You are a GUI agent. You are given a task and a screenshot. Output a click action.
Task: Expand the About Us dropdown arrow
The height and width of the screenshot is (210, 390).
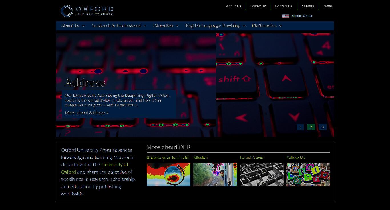point(83,26)
